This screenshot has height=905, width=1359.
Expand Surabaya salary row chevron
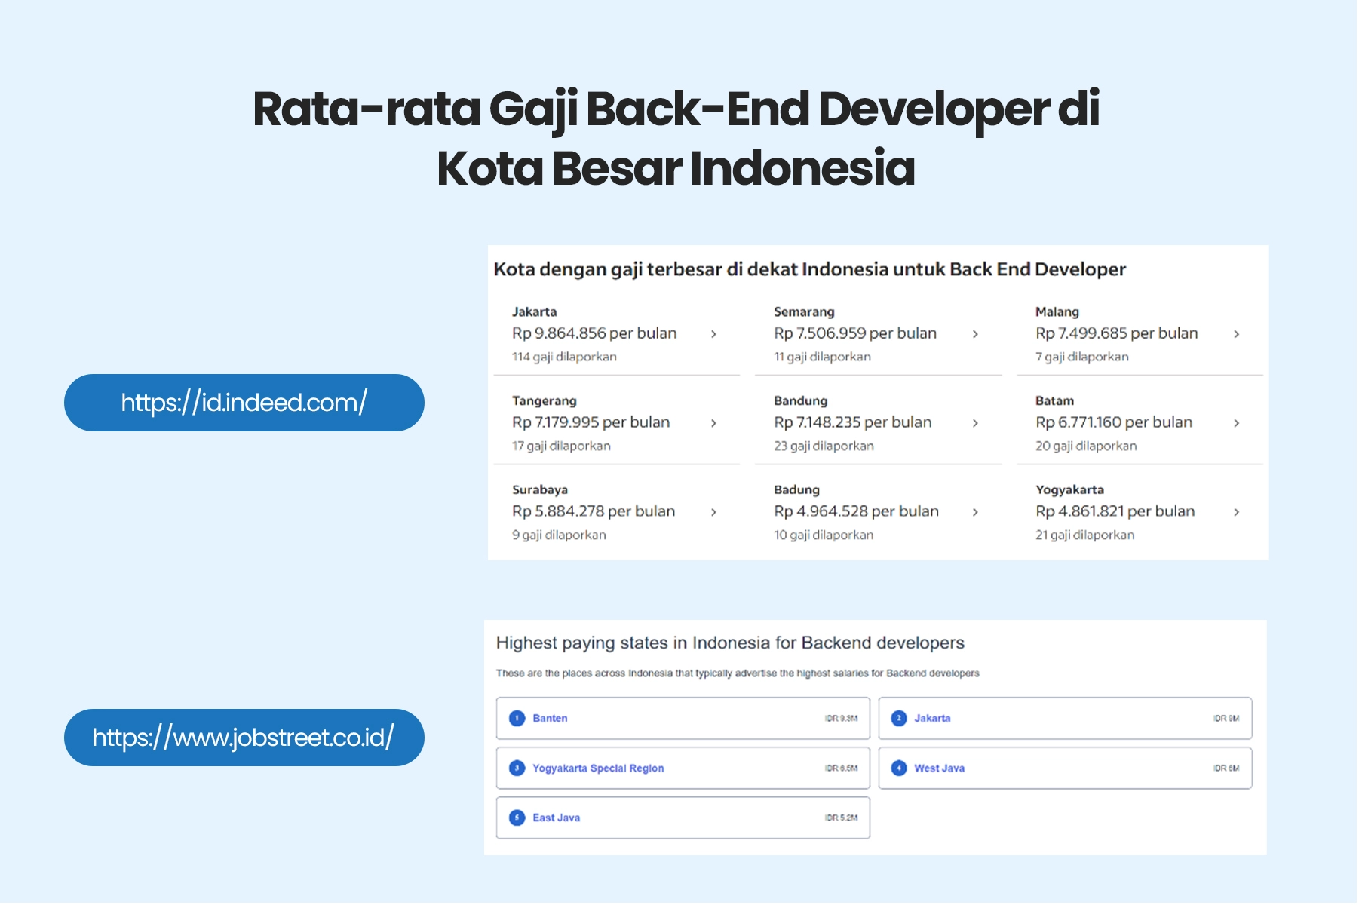point(713,512)
